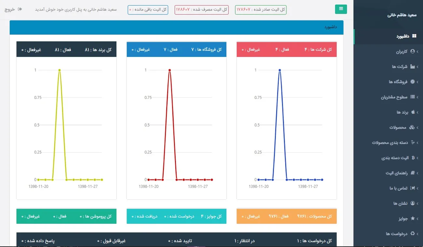Click the recycle icon beside درخواست ها
Image resolution: width=423 pixels, height=247 pixels.
(x=413, y=234)
